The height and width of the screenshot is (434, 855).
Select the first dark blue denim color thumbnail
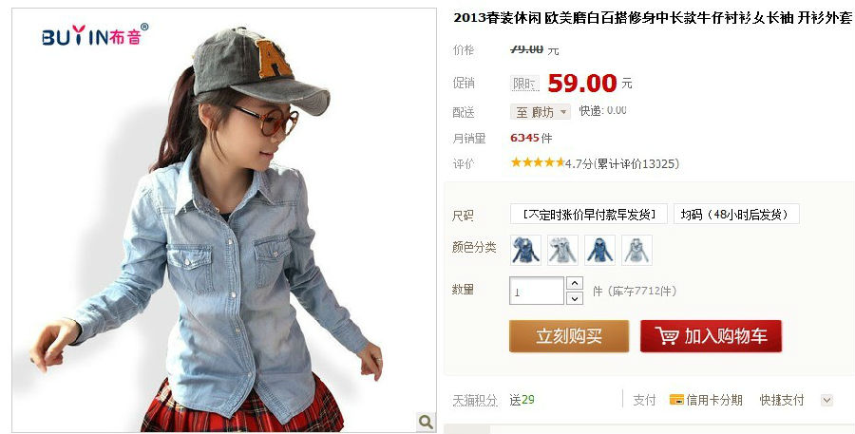coord(525,250)
